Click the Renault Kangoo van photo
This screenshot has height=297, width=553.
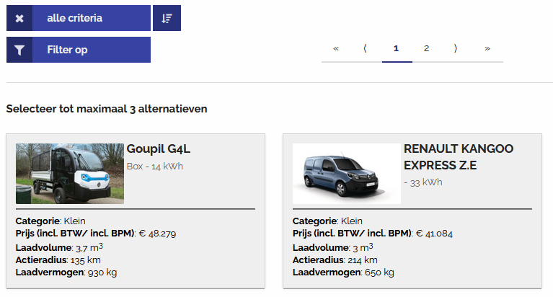tap(346, 173)
